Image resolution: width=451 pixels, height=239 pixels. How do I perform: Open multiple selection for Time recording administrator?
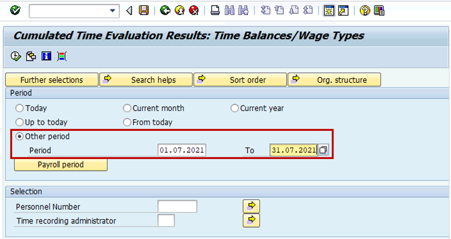click(251, 220)
